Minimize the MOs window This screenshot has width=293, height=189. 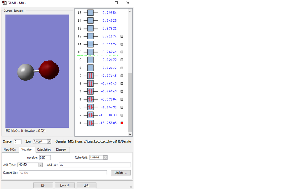click(x=105, y=3)
